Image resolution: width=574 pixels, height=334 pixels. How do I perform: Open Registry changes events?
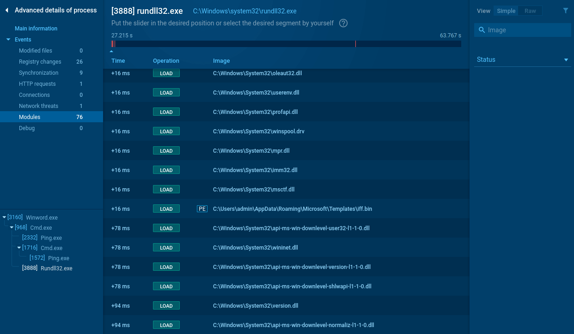[x=40, y=62]
